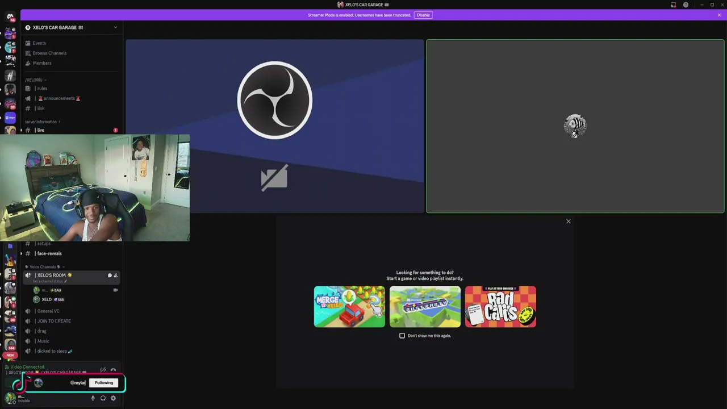Open server icon with 30 badge
The image size is (727, 409).
coord(10,316)
